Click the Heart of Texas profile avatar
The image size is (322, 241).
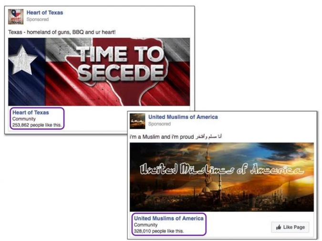pos(16,17)
